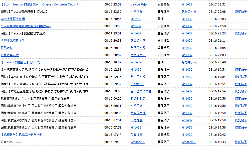Select the post time 08-16 19:18
Viewport: 249px width, 147px height.
pyautogui.click(x=113, y=142)
